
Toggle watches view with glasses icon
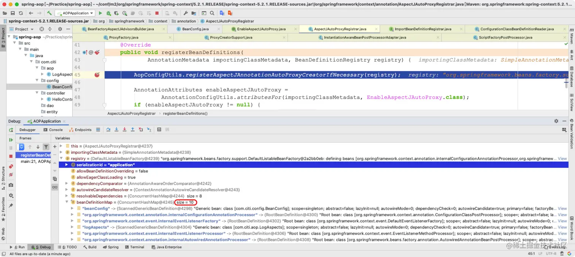point(55,187)
